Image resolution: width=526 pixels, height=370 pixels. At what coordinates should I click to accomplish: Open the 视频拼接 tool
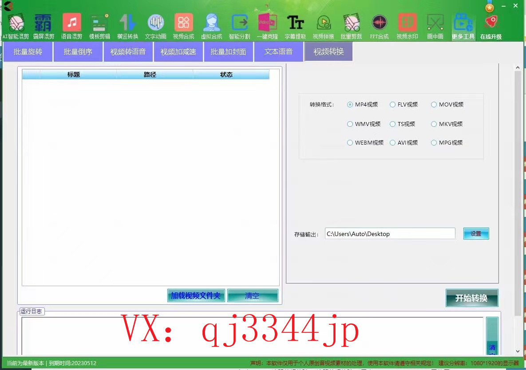pos(324,27)
